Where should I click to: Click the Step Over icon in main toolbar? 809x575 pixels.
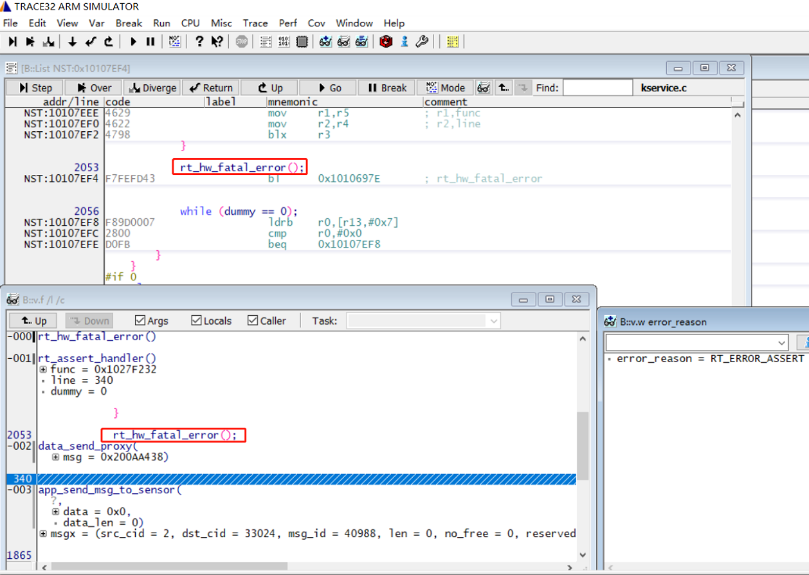[x=30, y=42]
